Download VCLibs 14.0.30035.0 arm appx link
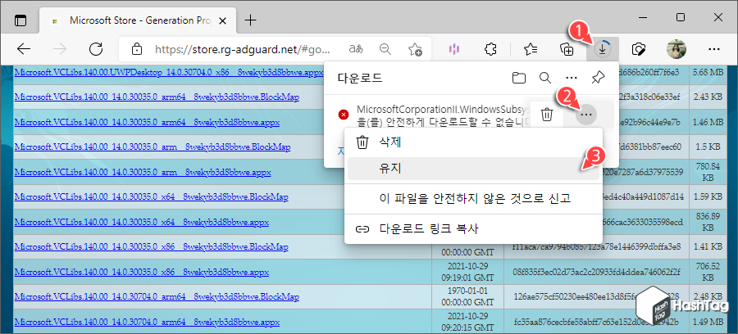 (x=143, y=172)
